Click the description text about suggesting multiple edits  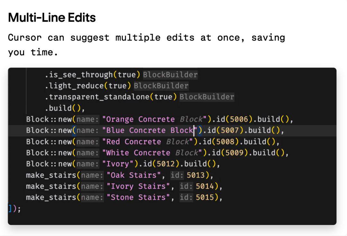(x=147, y=45)
